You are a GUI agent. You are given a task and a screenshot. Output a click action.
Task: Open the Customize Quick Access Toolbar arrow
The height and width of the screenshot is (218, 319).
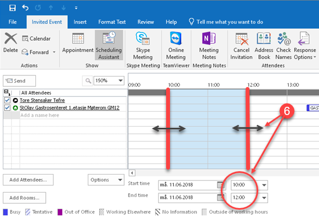(76, 8)
